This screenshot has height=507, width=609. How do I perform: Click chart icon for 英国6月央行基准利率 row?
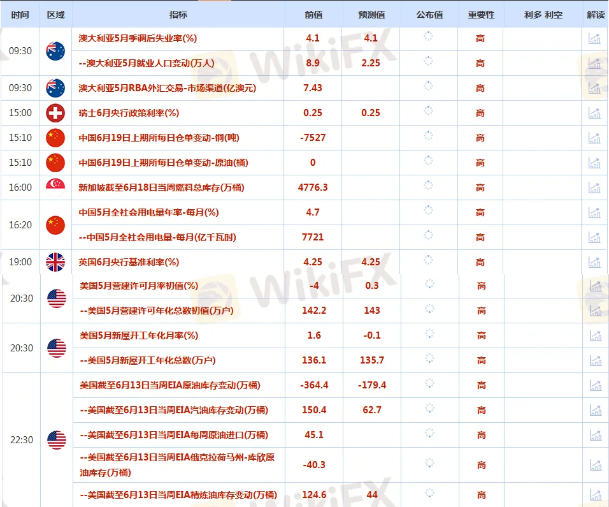coord(594,262)
